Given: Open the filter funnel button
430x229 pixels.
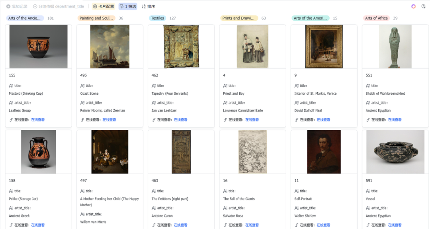Looking at the screenshot, I should (x=128, y=6).
